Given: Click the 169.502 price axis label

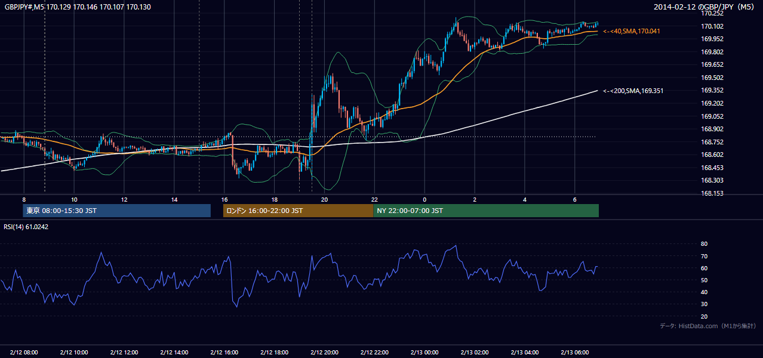Looking at the screenshot, I should point(713,78).
